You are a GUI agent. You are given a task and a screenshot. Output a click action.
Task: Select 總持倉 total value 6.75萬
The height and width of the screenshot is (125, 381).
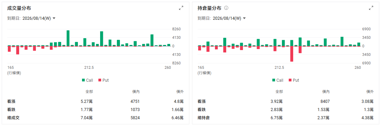pyautogui.click(x=277, y=118)
